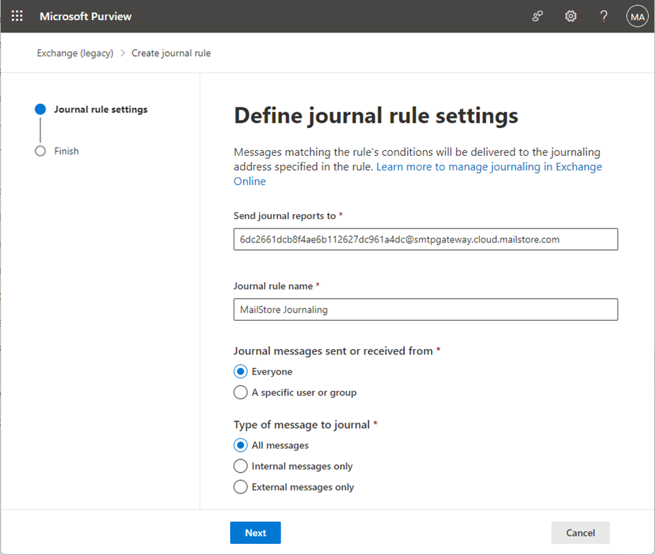Open the feedback community icon in header
The height and width of the screenshot is (555, 655).
click(537, 17)
